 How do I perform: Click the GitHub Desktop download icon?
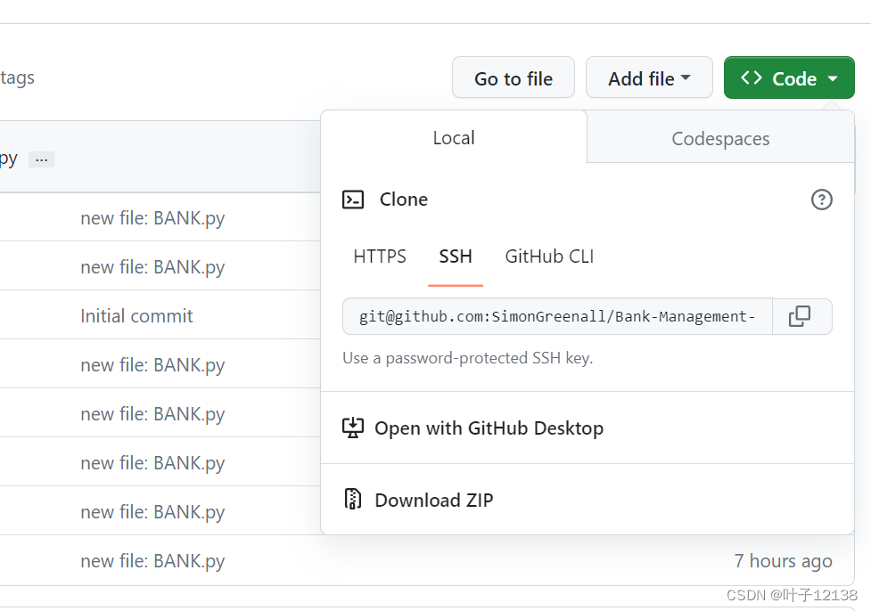(x=353, y=428)
